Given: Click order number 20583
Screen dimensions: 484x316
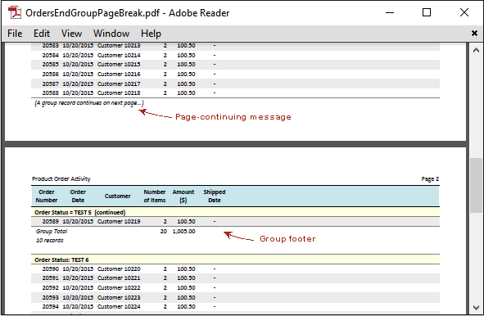Looking at the screenshot, I should point(50,46).
